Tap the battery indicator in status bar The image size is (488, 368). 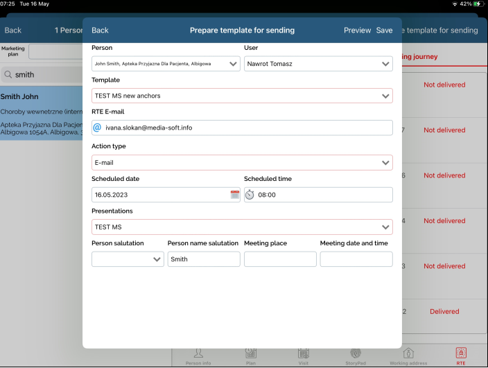point(478,3)
